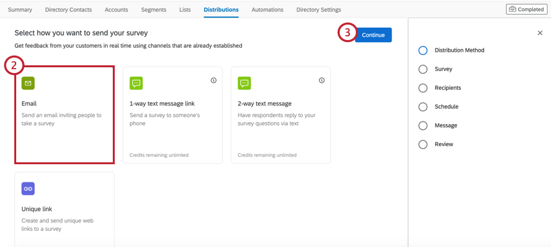This screenshot has height=247, width=551.
Task: Select the Message step circle
Action: click(x=423, y=125)
